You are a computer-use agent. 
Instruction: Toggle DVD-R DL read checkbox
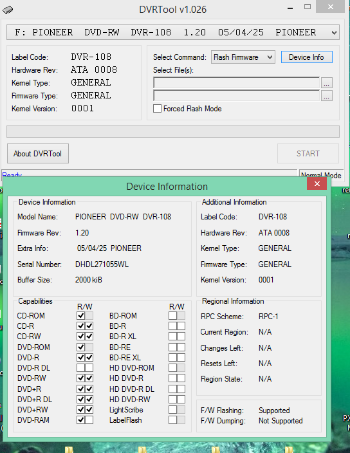click(x=81, y=368)
